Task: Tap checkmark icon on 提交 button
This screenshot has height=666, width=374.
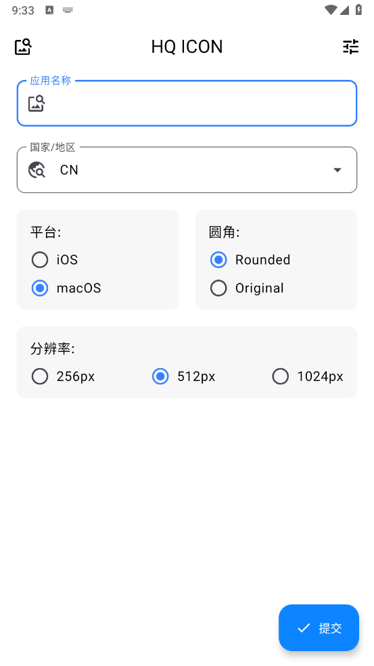Action: (x=304, y=628)
